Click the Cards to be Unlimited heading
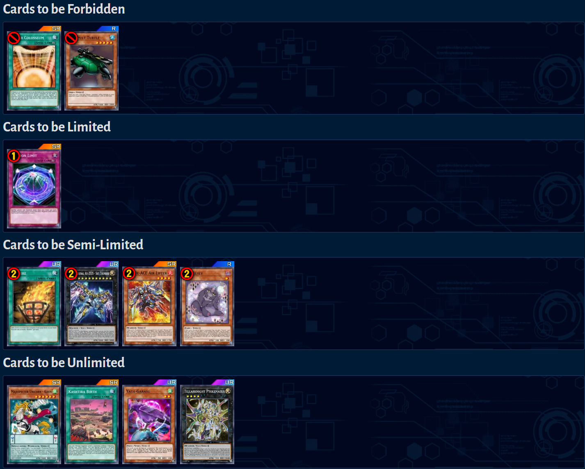Screen dimensions: 585x469 click(64, 363)
